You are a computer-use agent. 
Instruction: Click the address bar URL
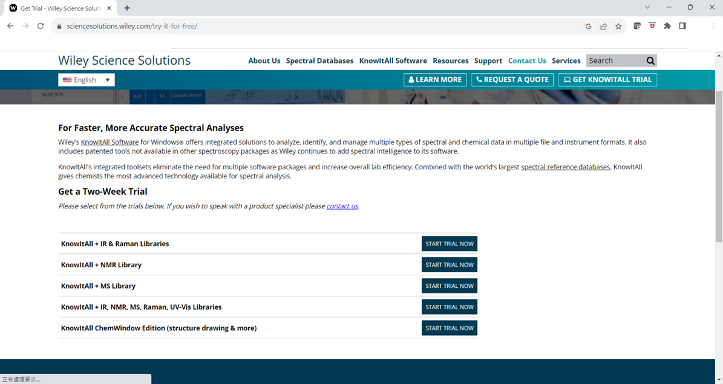pos(132,26)
